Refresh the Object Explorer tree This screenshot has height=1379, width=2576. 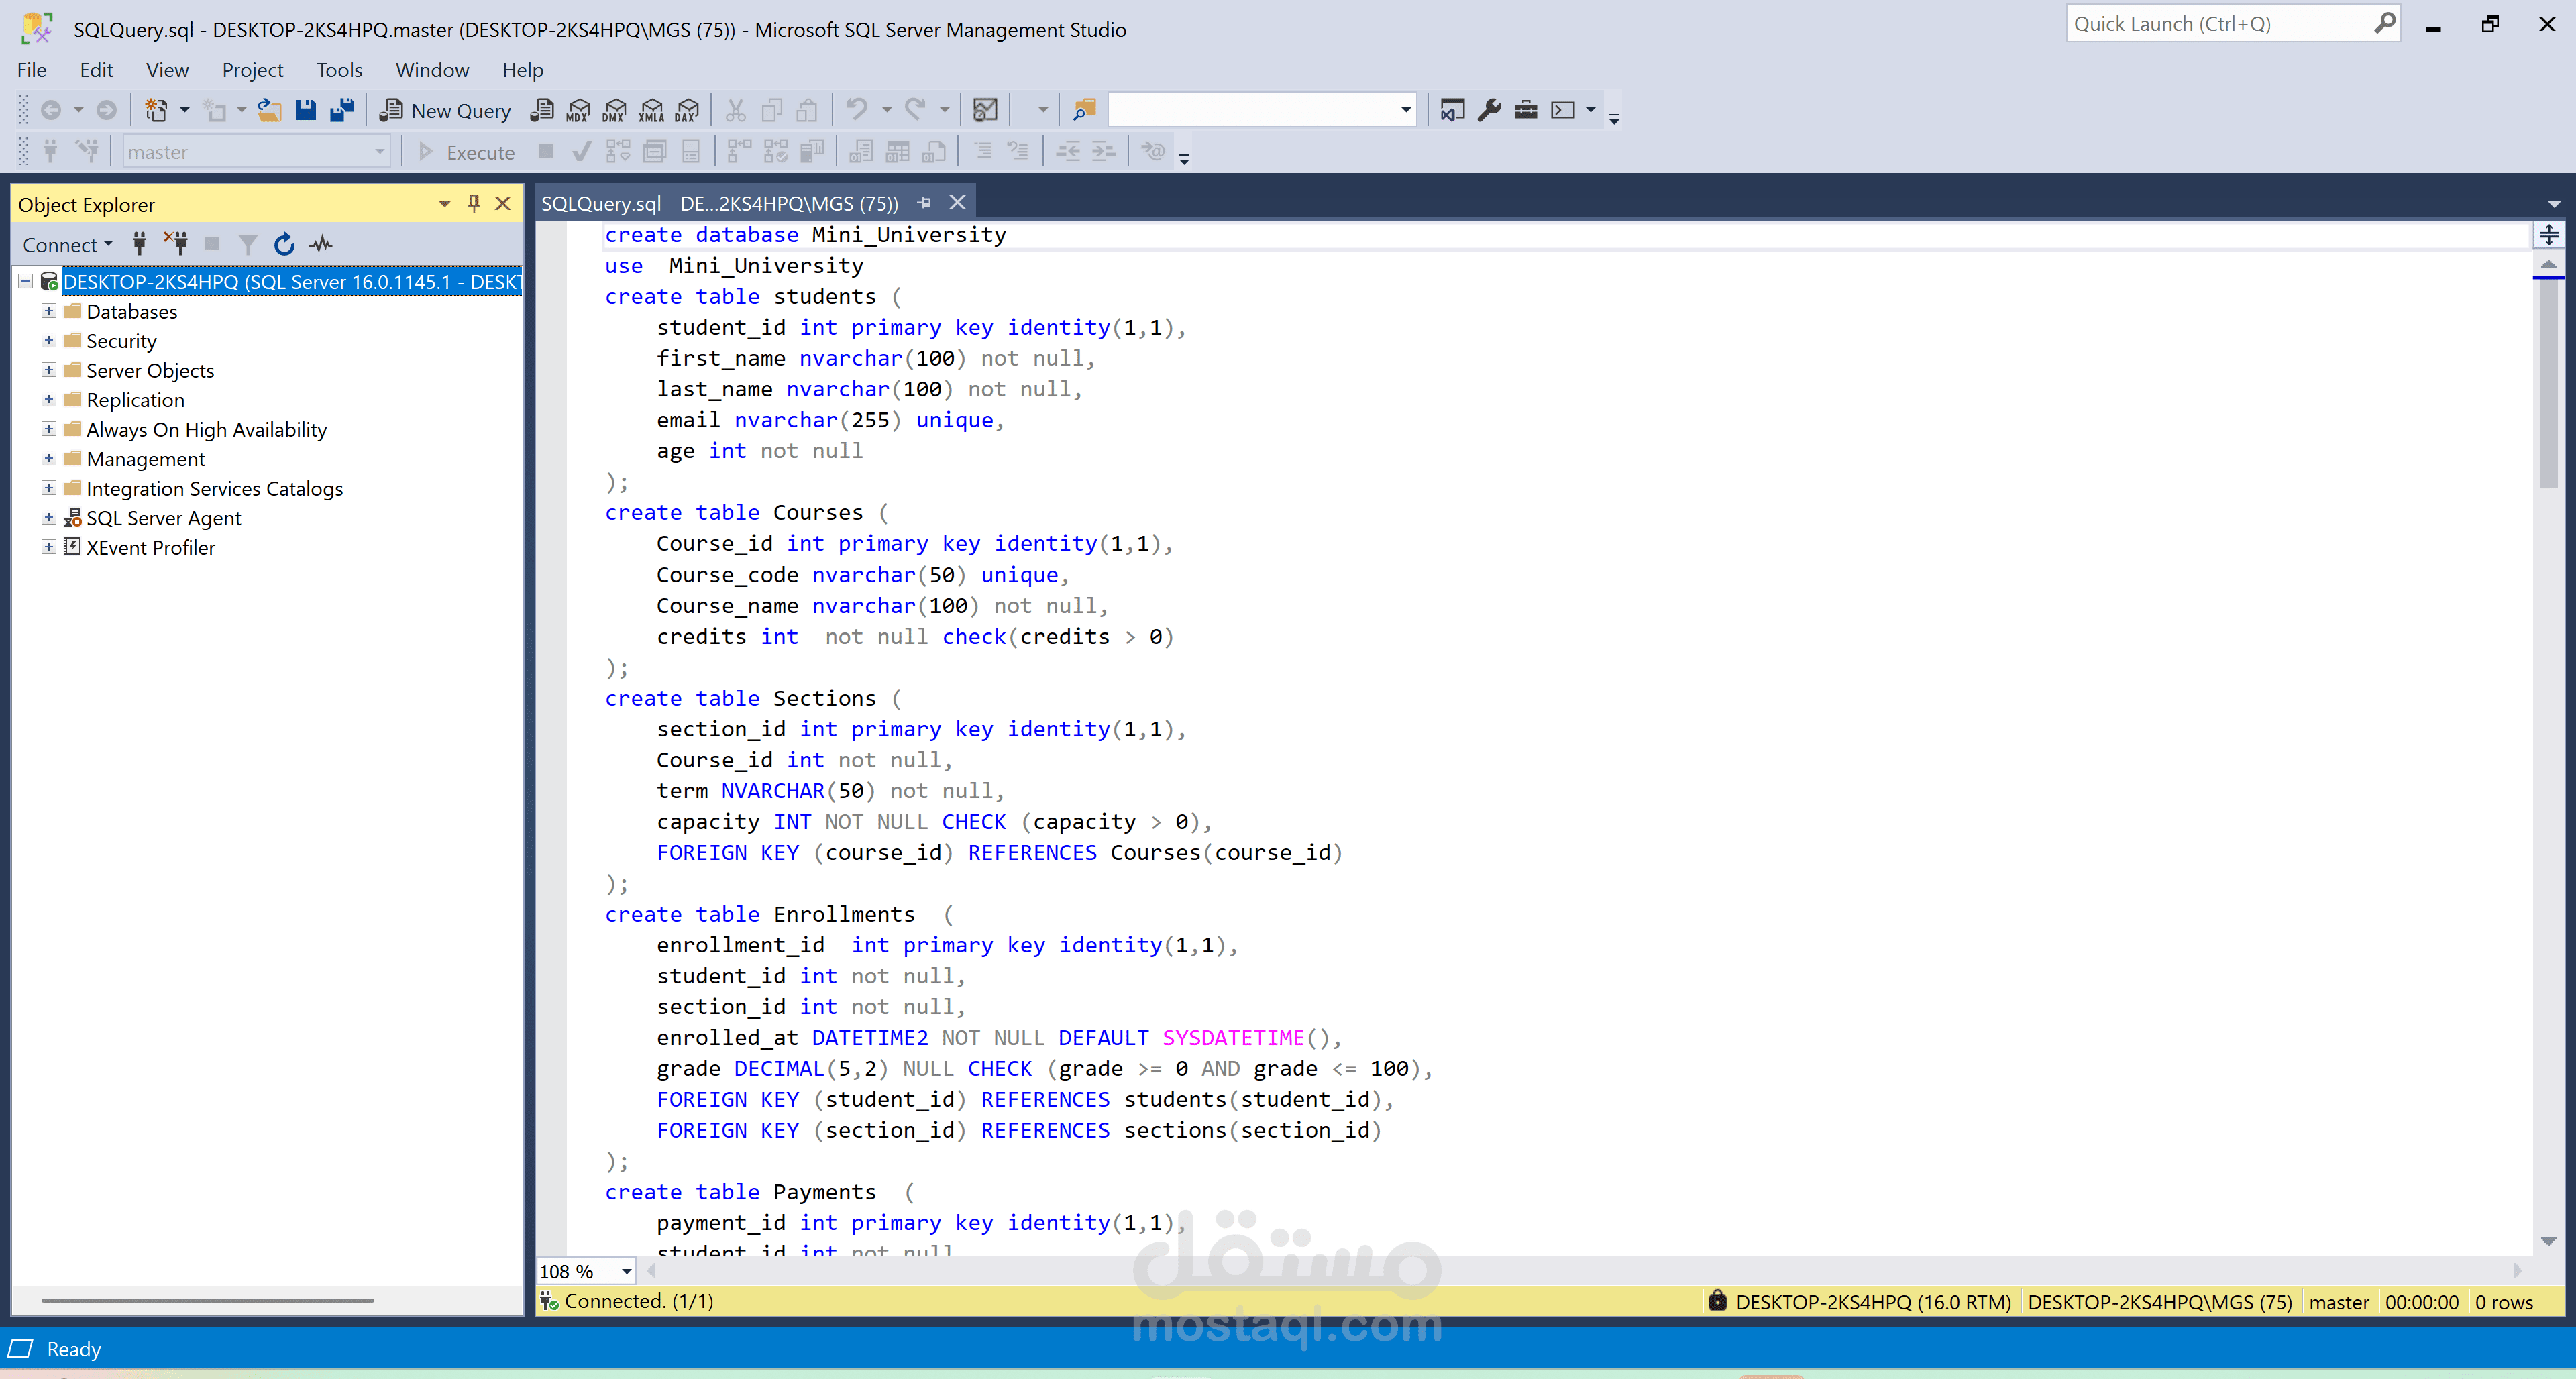point(284,244)
